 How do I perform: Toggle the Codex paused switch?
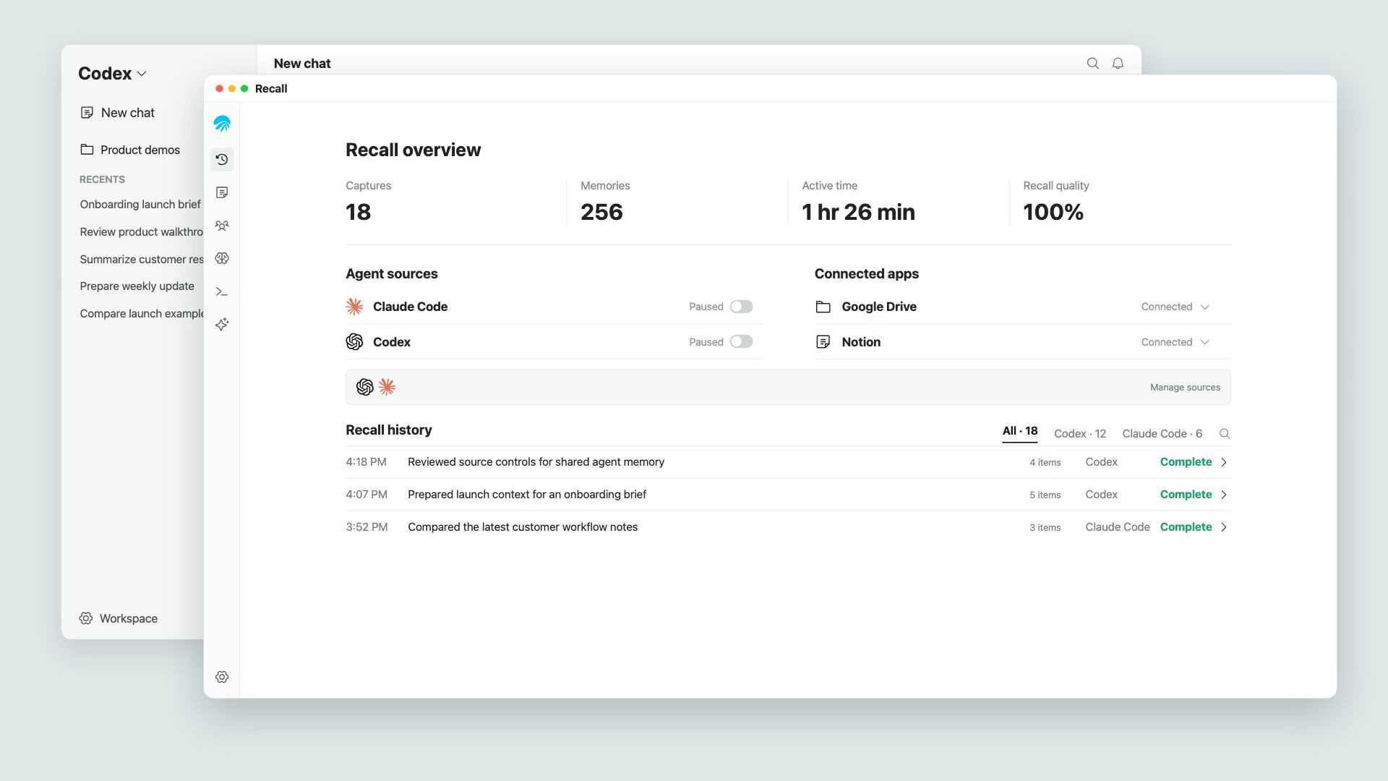[741, 342]
